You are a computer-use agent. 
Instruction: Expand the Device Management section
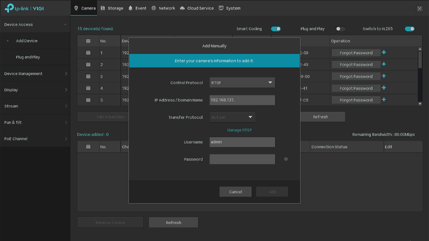click(35, 74)
